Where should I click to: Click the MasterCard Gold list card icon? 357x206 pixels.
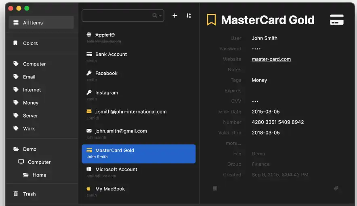click(x=89, y=150)
